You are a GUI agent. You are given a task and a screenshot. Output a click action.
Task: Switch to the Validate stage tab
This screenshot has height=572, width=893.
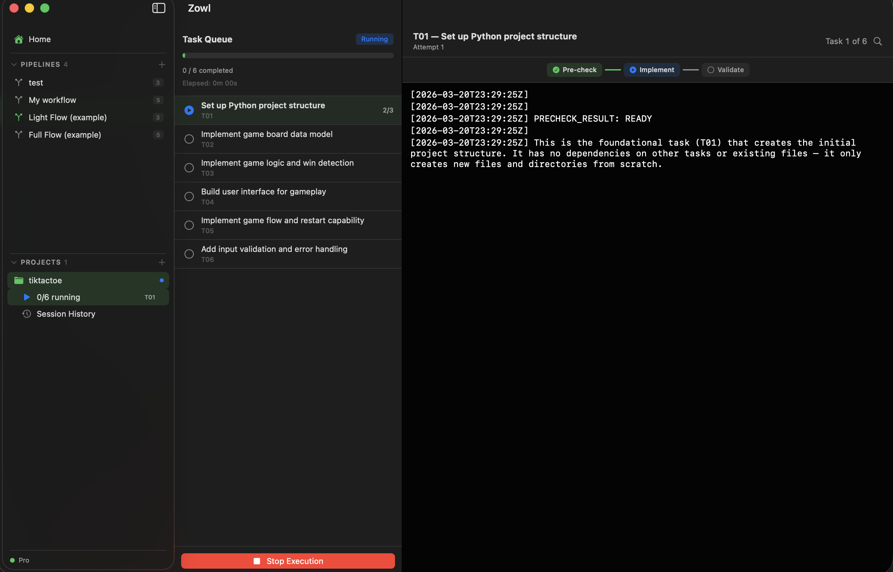[725, 70]
